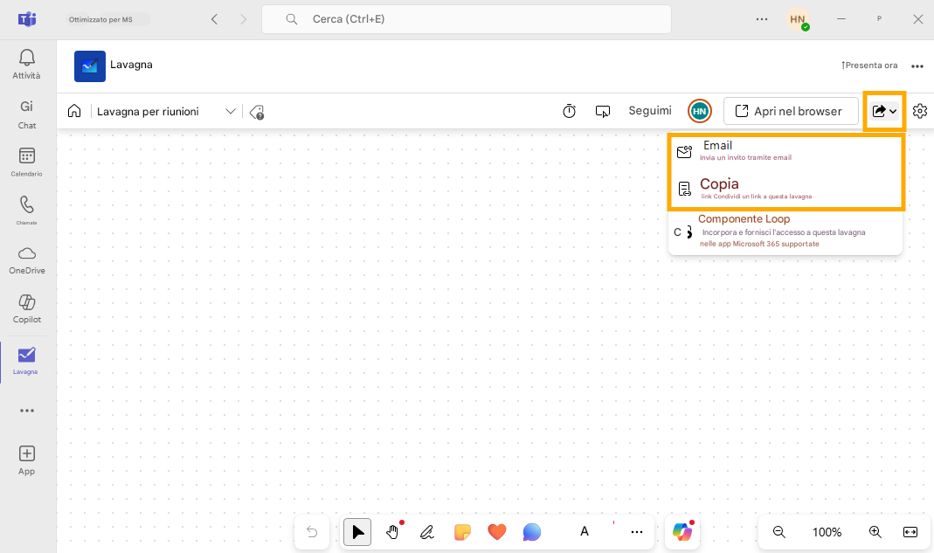This screenshot has width=934, height=553.
Task: Click the Lavagna app title text
Action: tap(131, 65)
